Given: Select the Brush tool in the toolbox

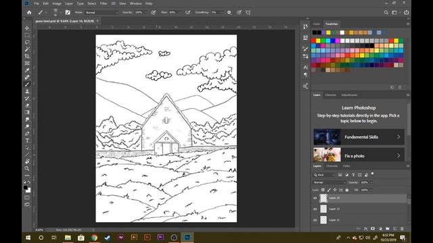Looking at the screenshot, I should [27, 84].
